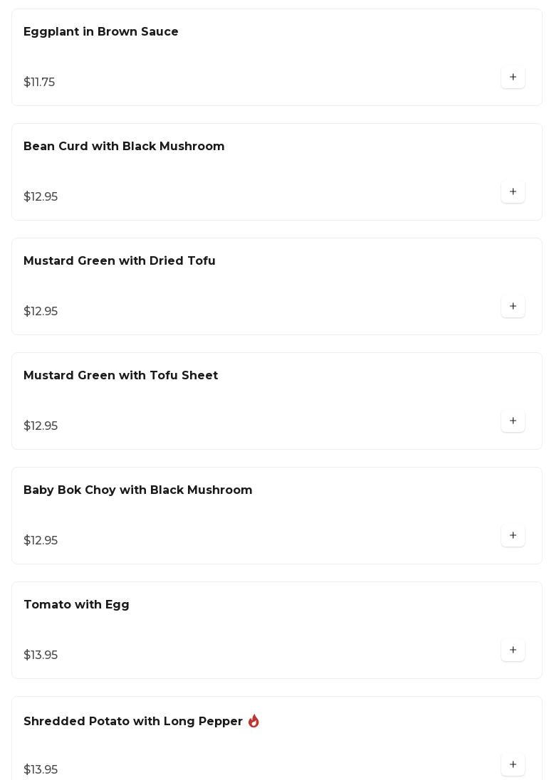Click the spicy flame icon on Shredded Potato
Screen dimensions: 554x780
[x=254, y=721]
